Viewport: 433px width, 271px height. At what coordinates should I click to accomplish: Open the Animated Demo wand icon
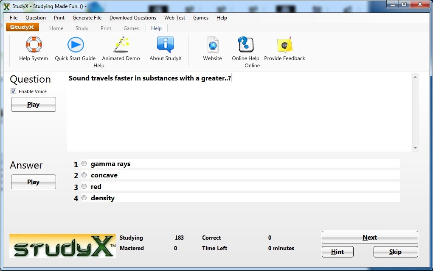pyautogui.click(x=121, y=44)
